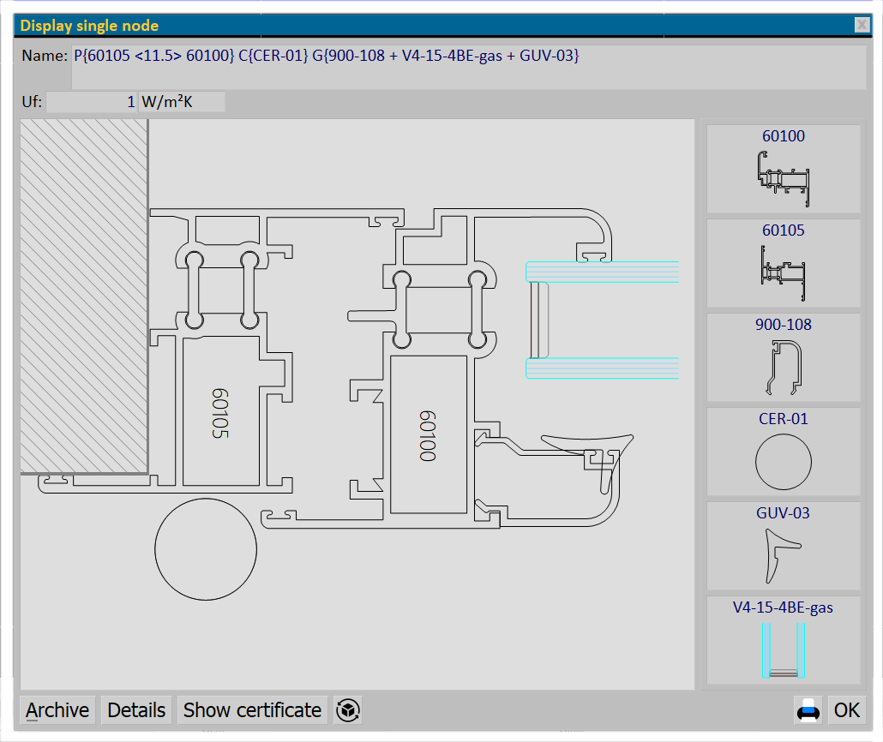The width and height of the screenshot is (883, 742).
Task: Click the 60100 label in the drawing
Action: (x=428, y=434)
